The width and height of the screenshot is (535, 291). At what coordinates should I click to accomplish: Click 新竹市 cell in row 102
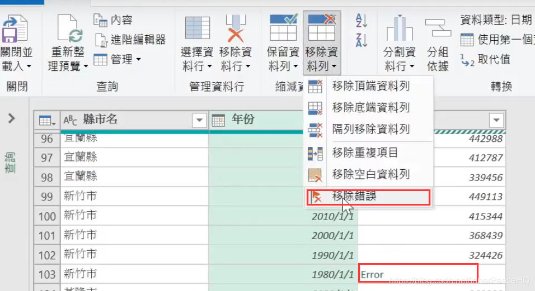click(x=134, y=255)
